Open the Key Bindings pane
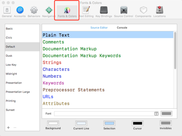Viewport: 182px width, 136px height. [x=104, y=12]
